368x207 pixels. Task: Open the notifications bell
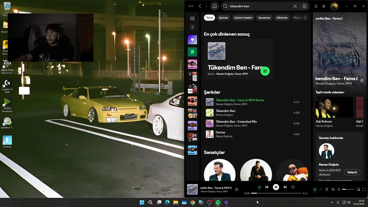[316, 6]
